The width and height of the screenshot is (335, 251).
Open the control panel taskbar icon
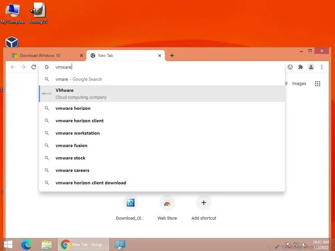(120, 244)
